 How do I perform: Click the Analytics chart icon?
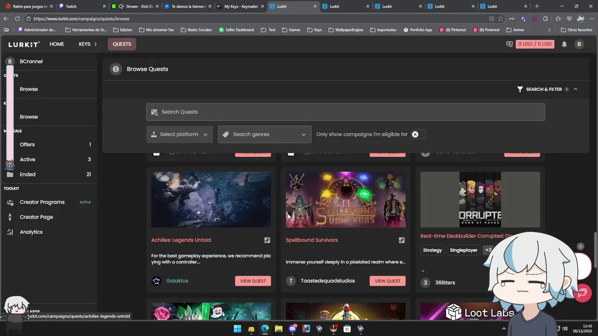(10, 232)
